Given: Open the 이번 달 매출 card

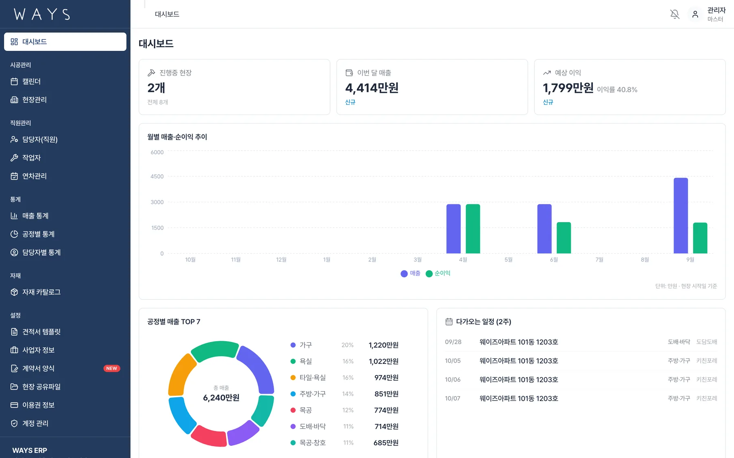Looking at the screenshot, I should (x=432, y=87).
